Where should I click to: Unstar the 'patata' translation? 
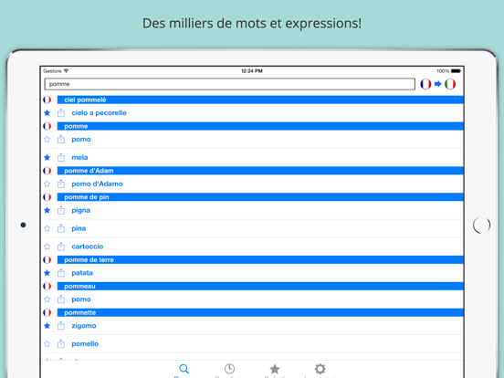47,273
